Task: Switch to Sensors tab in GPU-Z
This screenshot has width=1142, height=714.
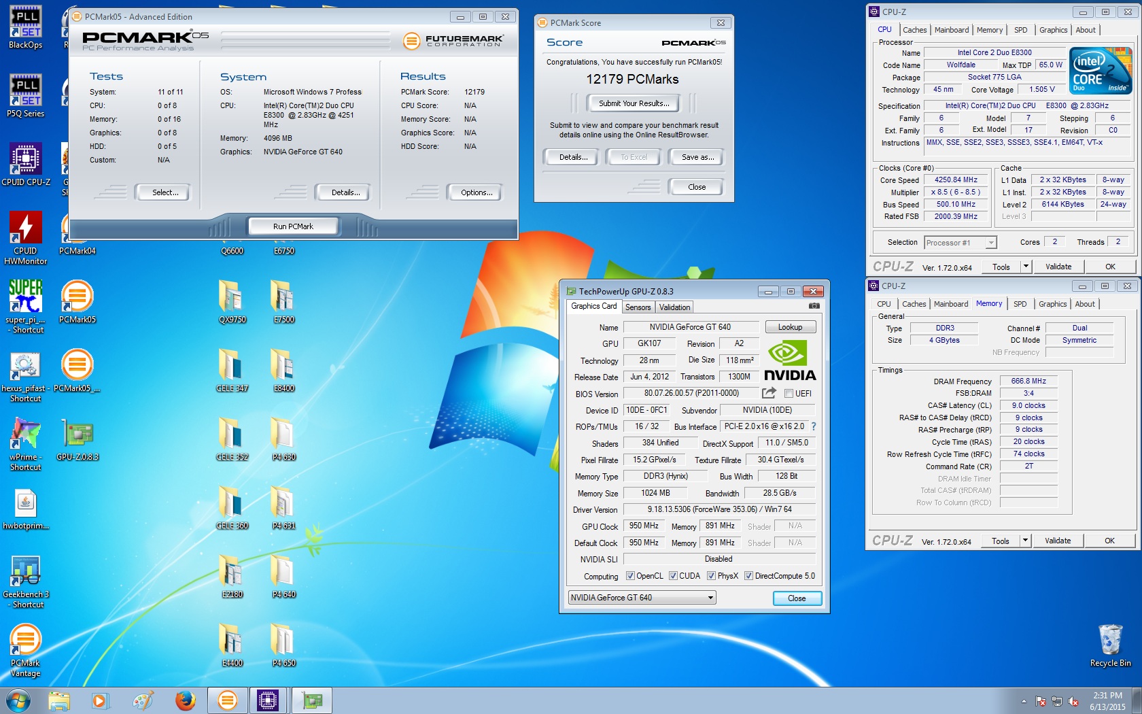Action: (638, 307)
